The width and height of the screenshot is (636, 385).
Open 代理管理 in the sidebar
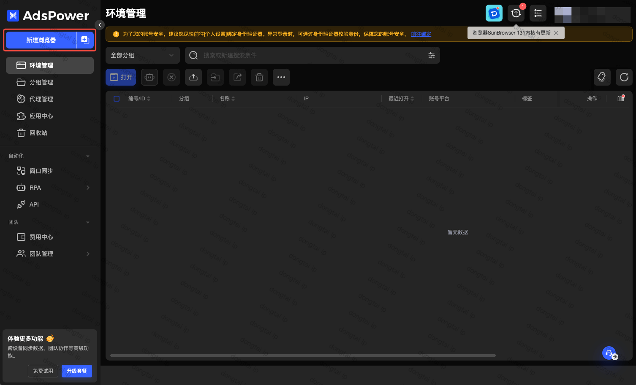click(x=41, y=99)
